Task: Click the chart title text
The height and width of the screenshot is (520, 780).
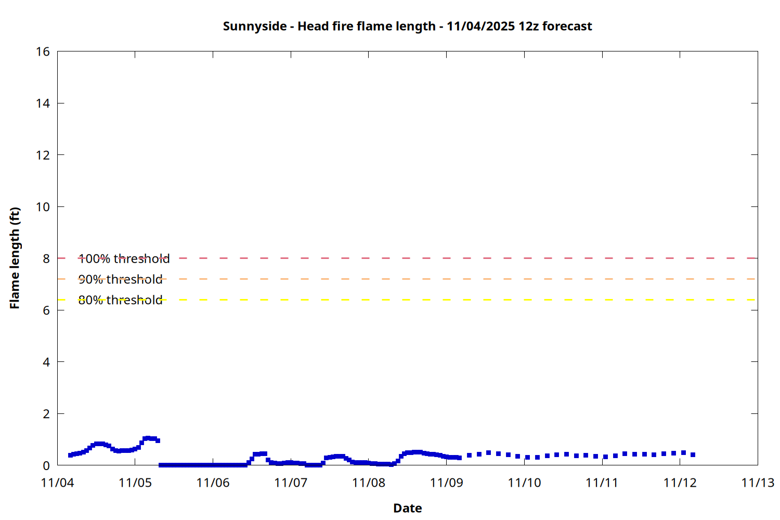Action: coord(407,27)
